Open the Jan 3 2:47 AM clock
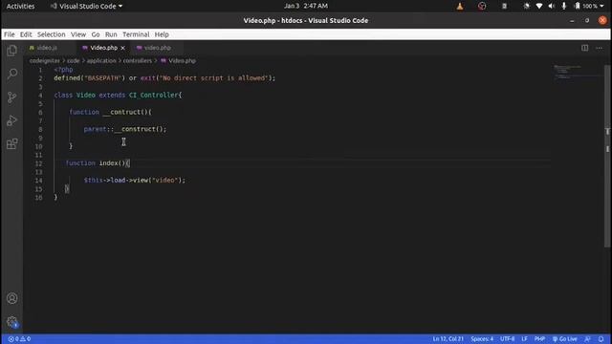 point(306,6)
